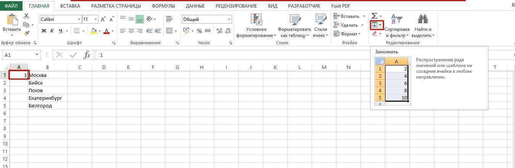Toggle underline (Ч) formatting
This screenshot has width=515, height=168.
pos(60,31)
